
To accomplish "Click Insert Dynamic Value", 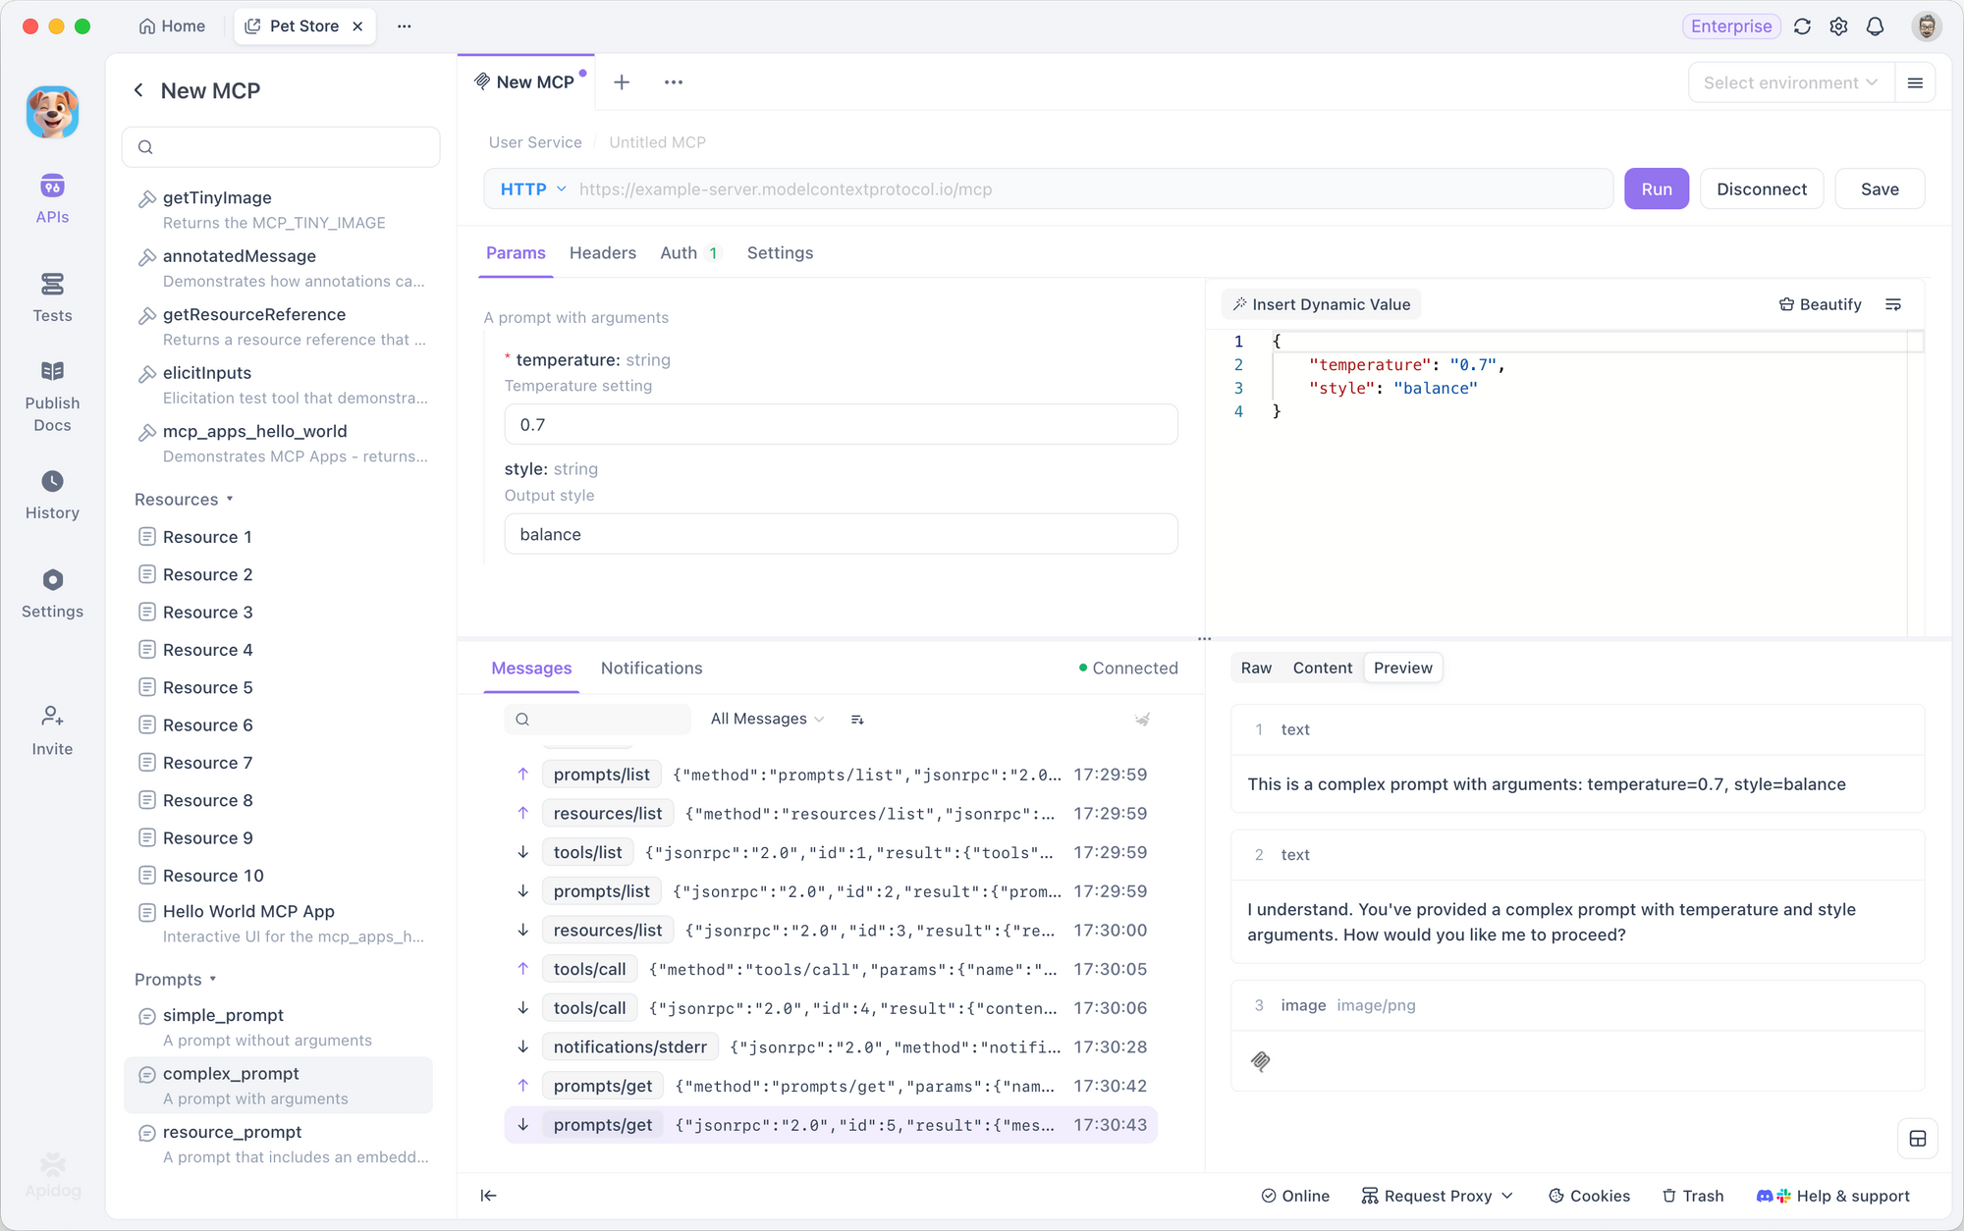I will (x=1322, y=304).
